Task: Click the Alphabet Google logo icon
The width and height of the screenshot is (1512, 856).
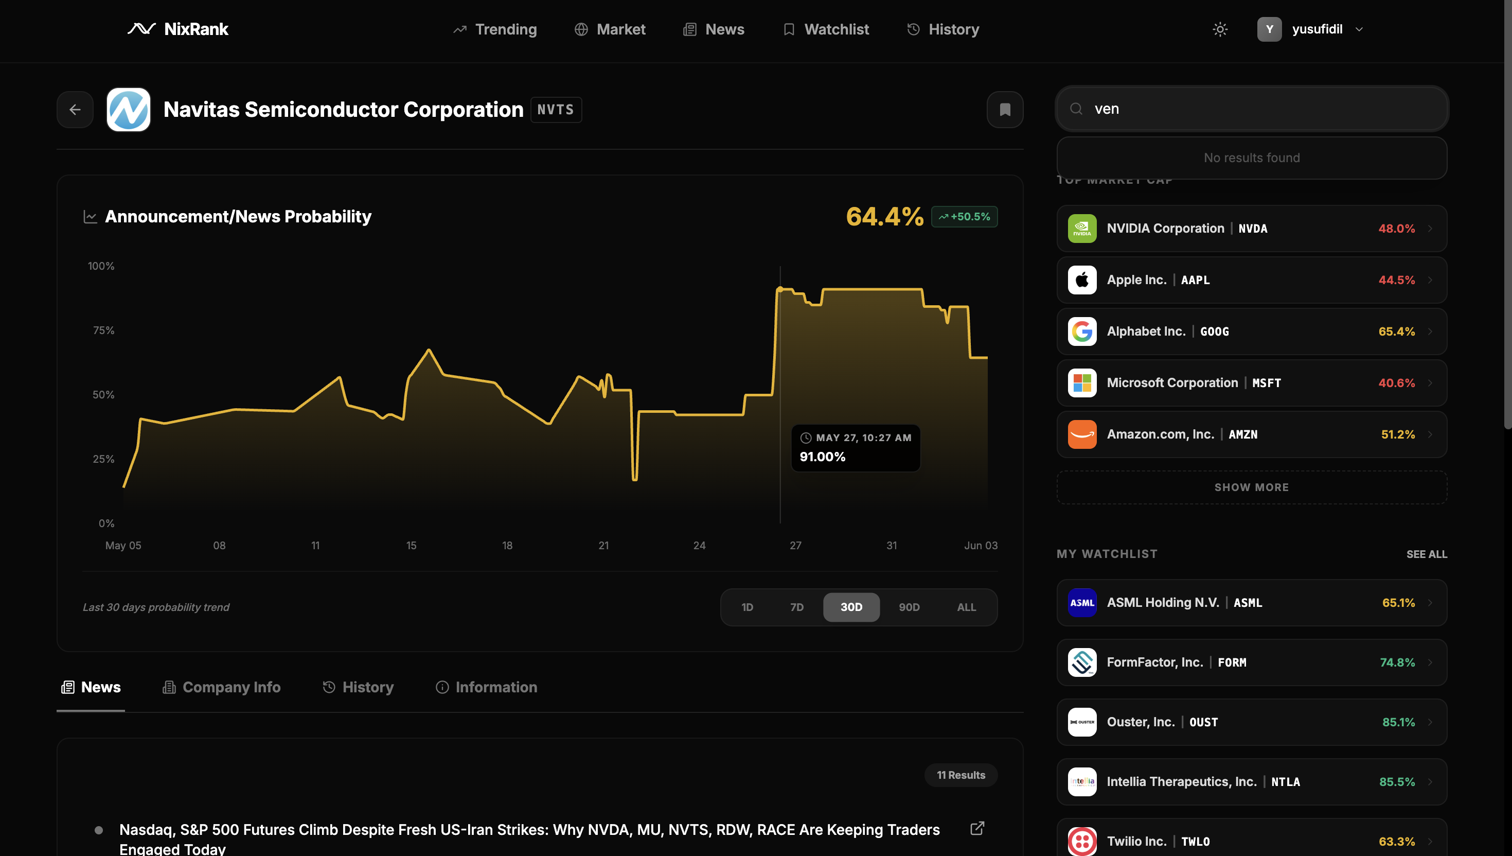Action: [1082, 331]
